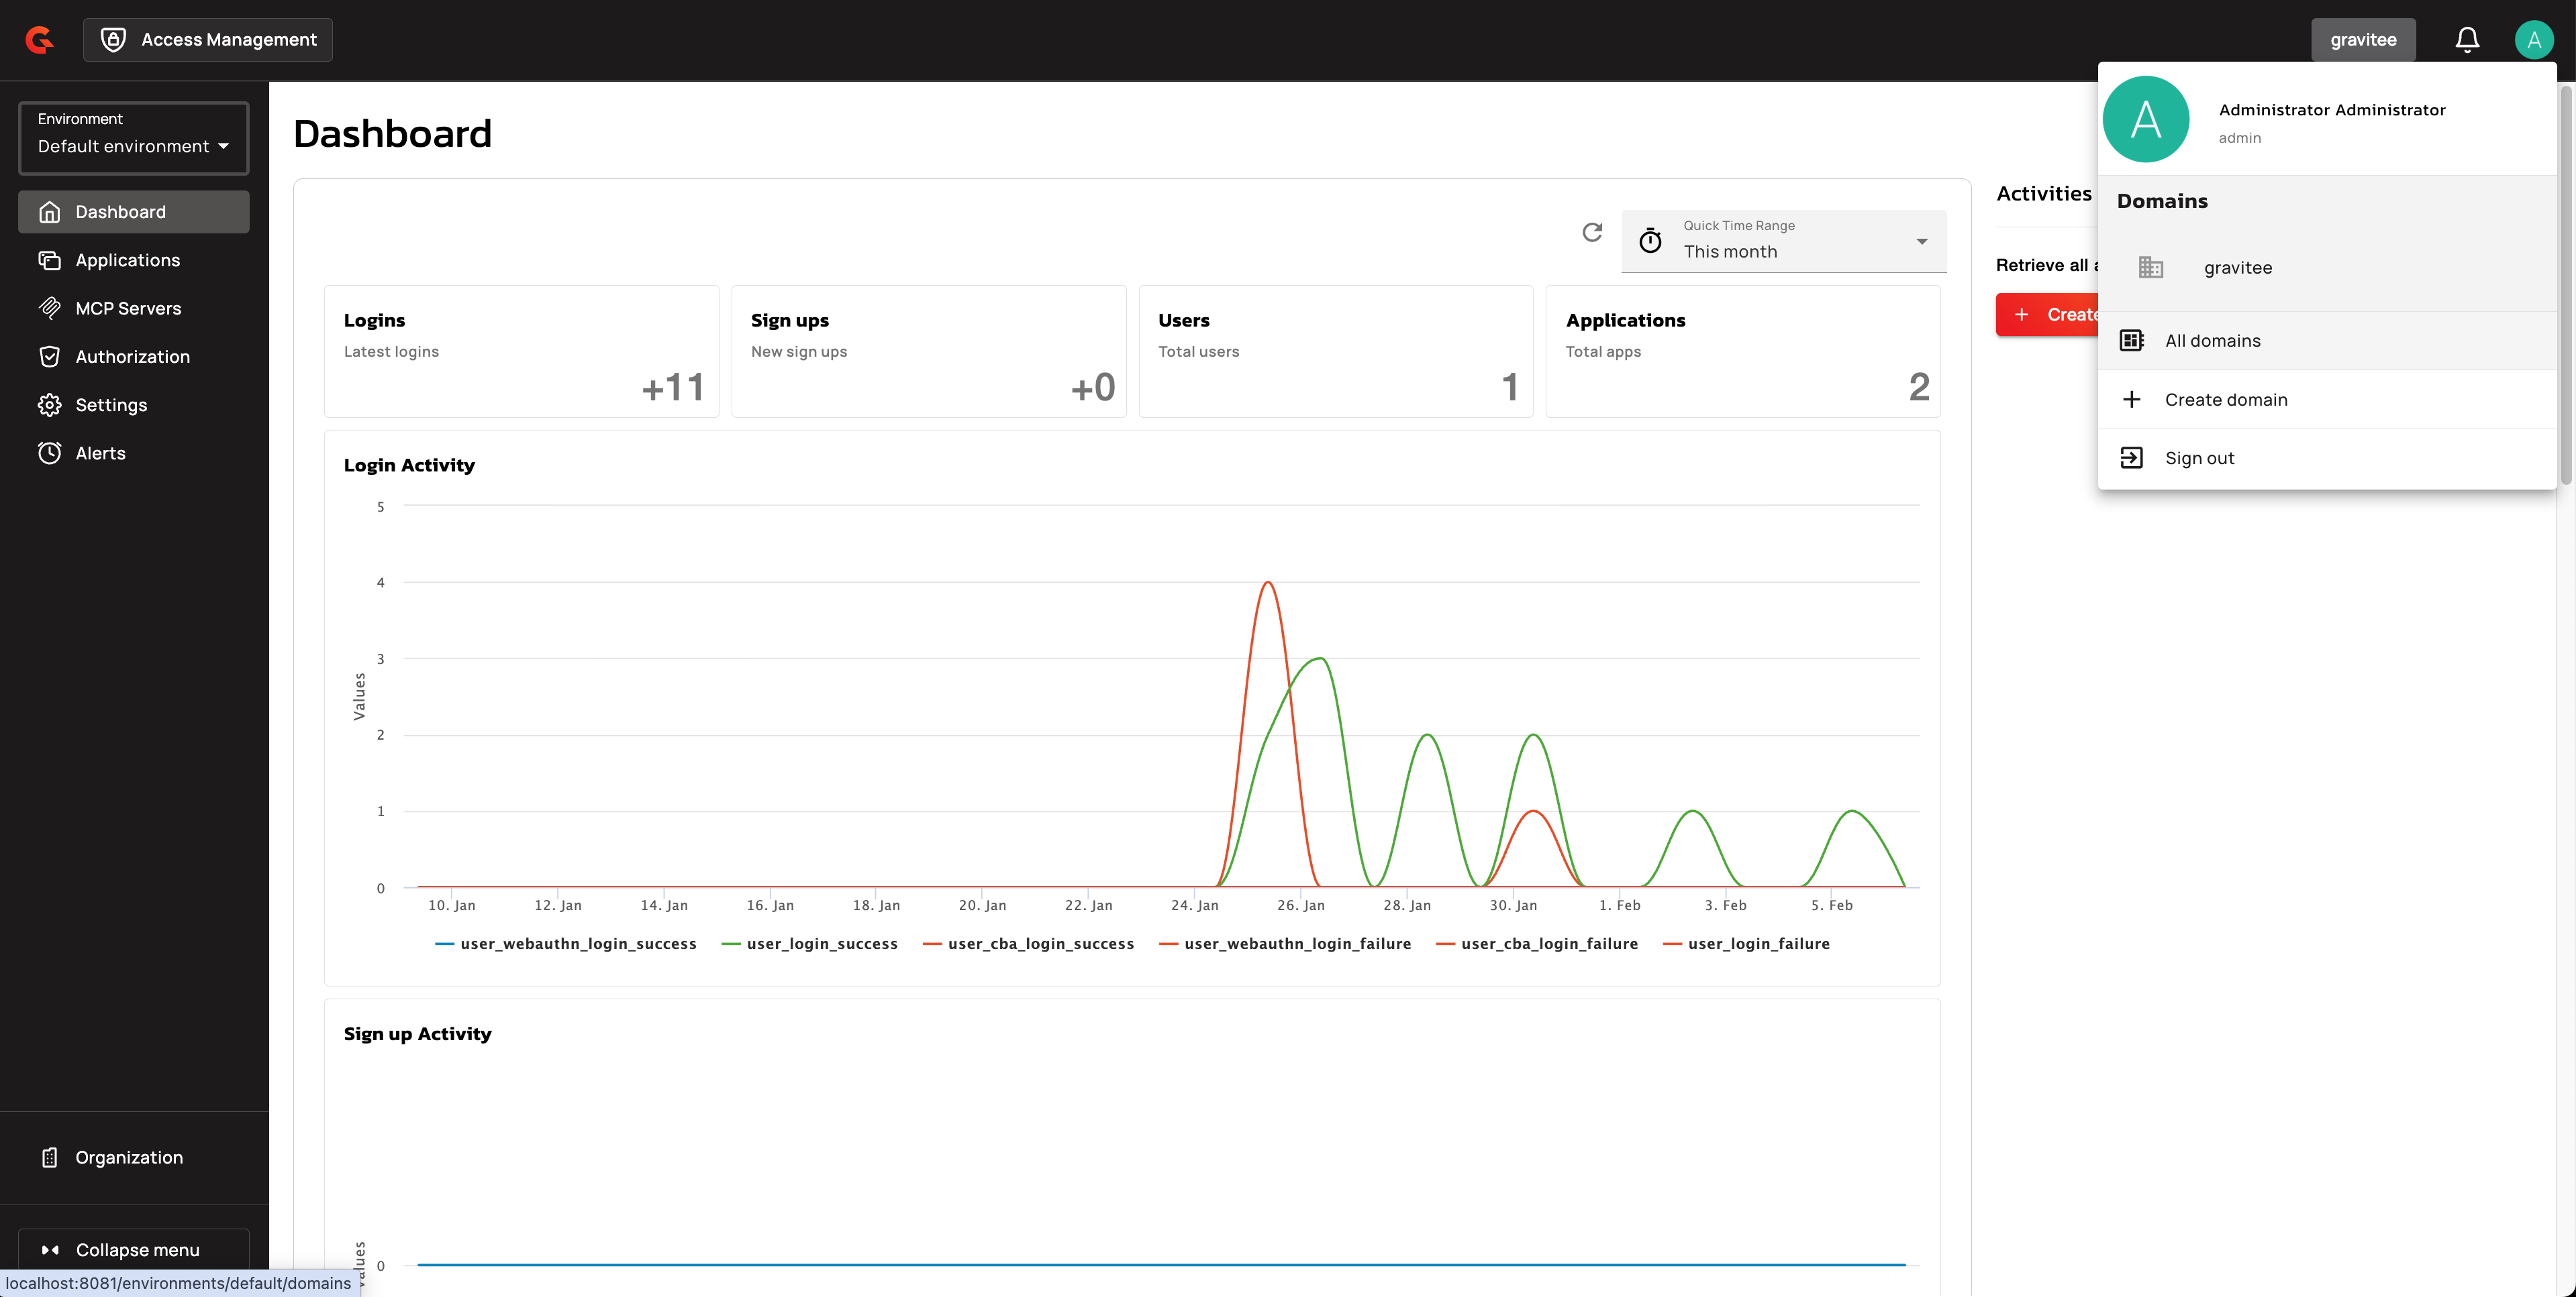Open Organization at sidebar bottom

tap(129, 1157)
